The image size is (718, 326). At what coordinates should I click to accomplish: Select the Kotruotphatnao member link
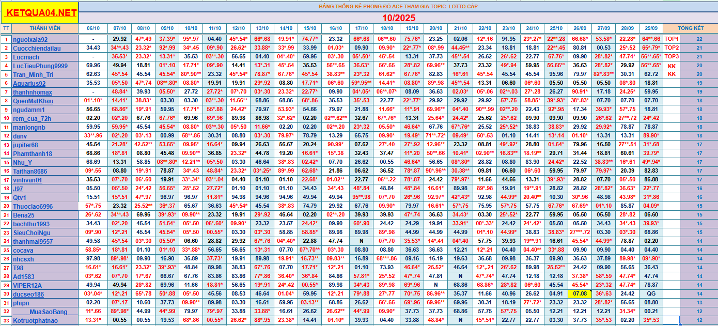[x=36, y=320]
